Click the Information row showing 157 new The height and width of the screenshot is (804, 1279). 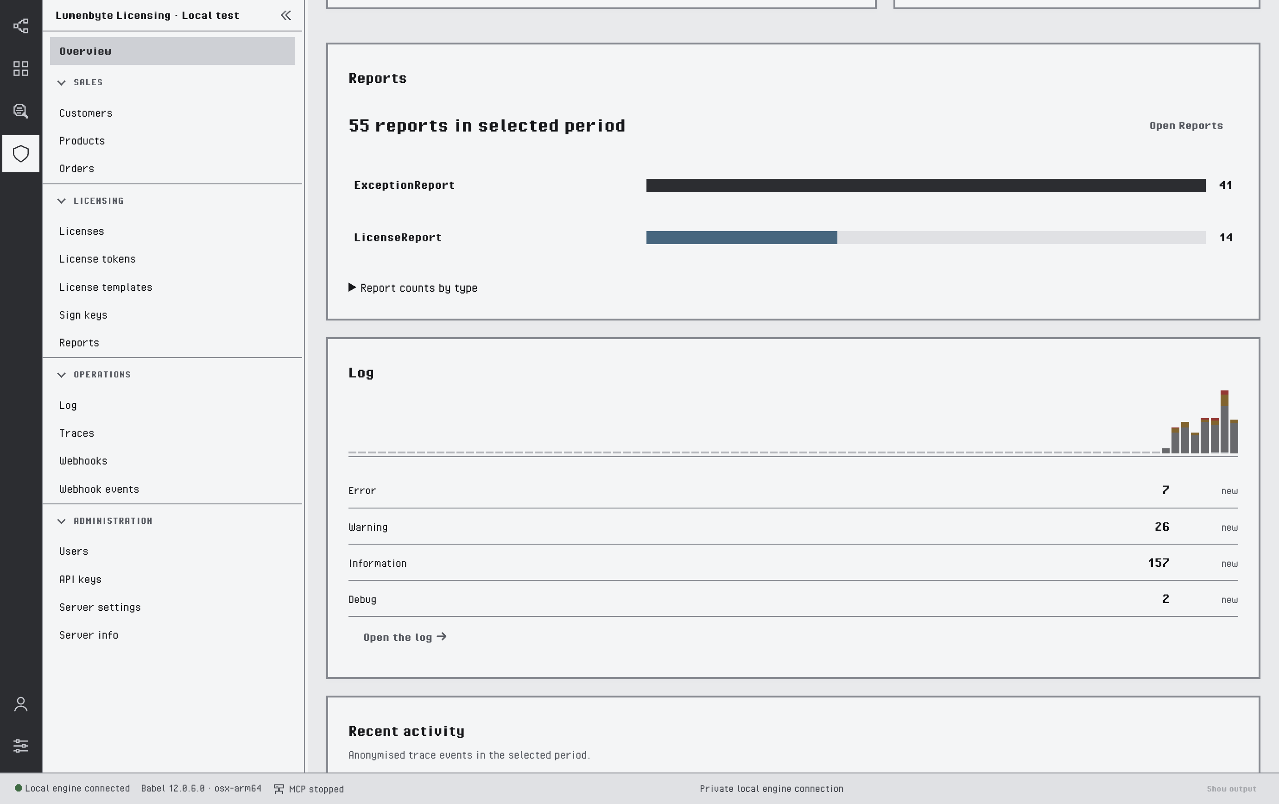[793, 563]
